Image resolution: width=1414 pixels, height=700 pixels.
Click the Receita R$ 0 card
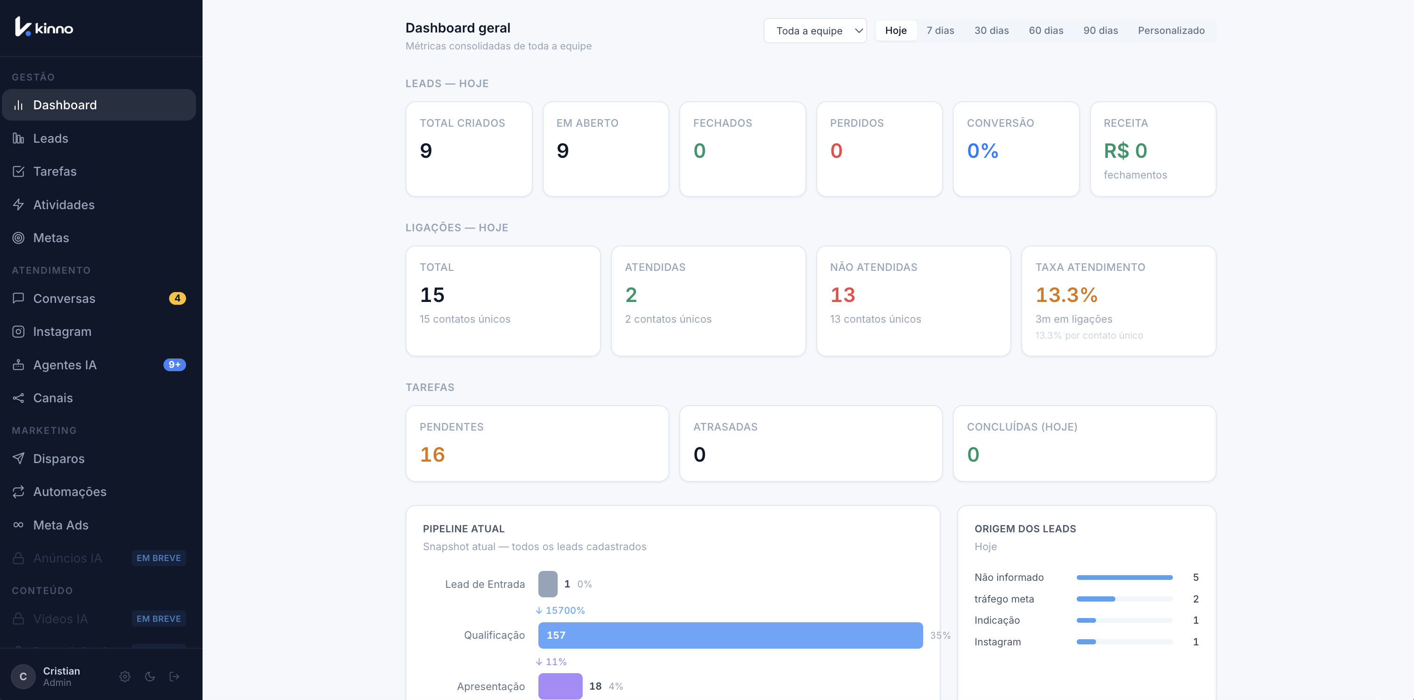[x=1153, y=149]
